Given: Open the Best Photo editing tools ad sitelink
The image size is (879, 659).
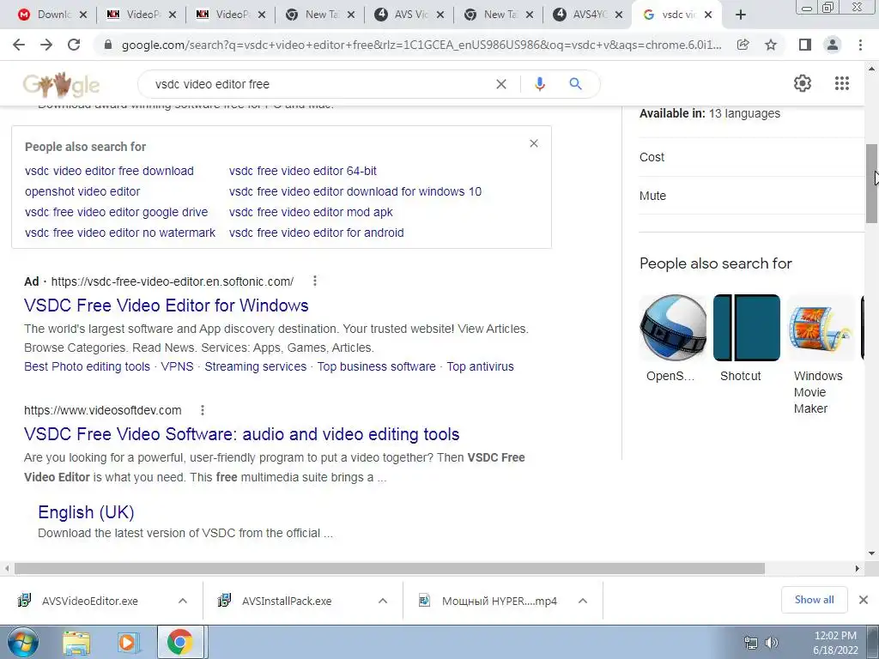Looking at the screenshot, I should 87,366.
